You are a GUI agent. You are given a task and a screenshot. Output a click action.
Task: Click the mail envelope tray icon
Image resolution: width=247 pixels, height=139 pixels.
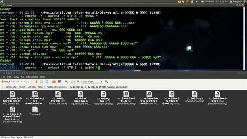(x=179, y=2)
